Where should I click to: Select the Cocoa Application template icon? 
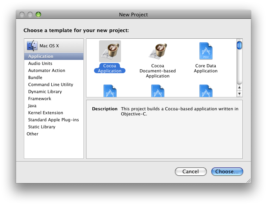click(110, 51)
